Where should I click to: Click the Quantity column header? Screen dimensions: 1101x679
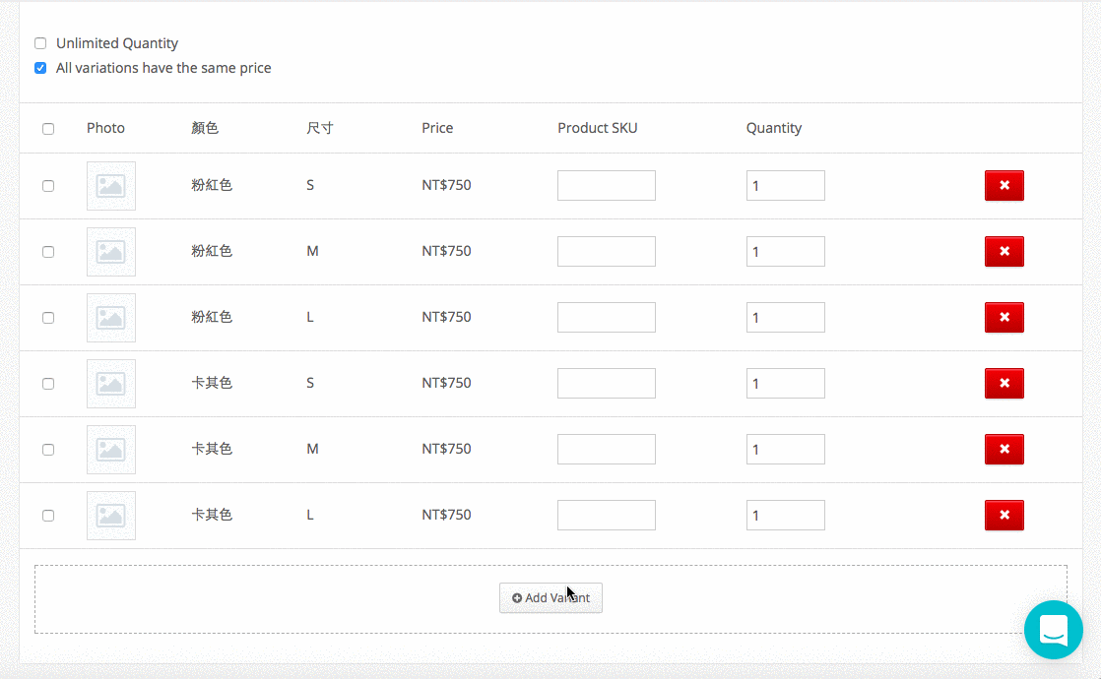[x=774, y=128]
